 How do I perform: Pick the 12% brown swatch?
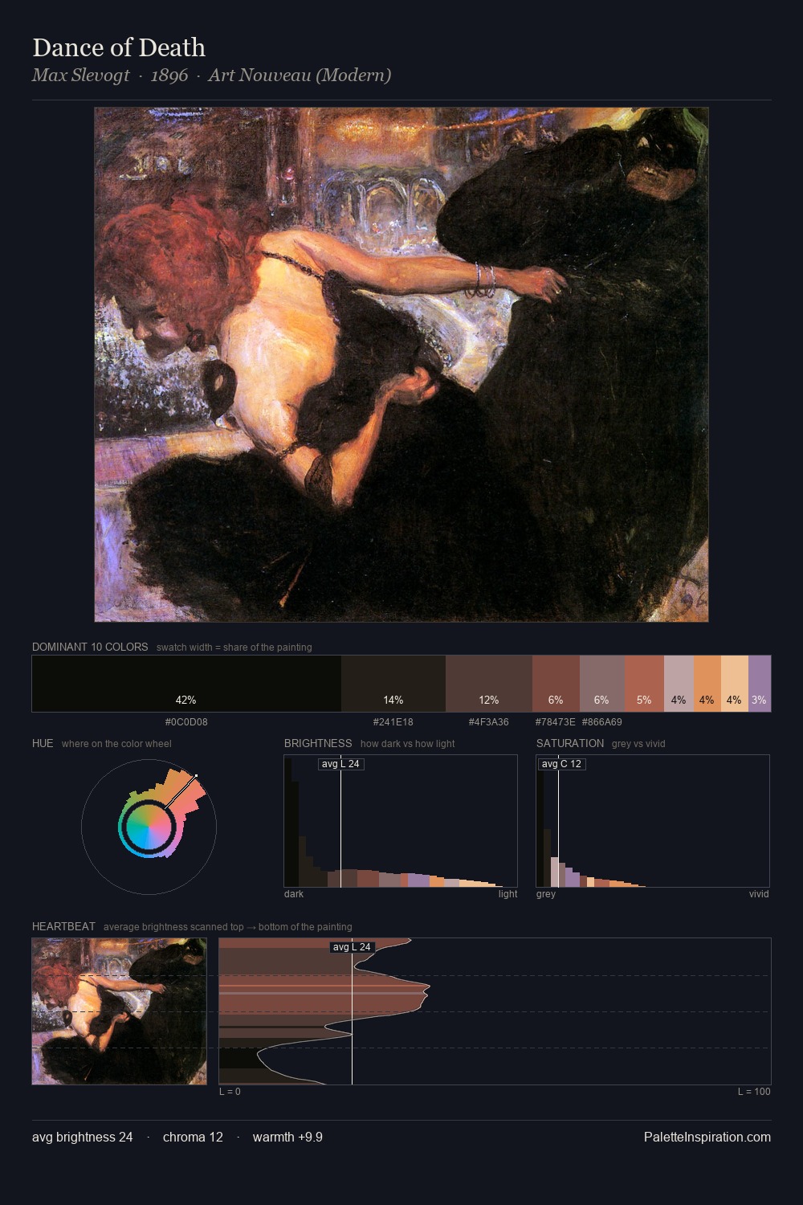pyautogui.click(x=489, y=684)
